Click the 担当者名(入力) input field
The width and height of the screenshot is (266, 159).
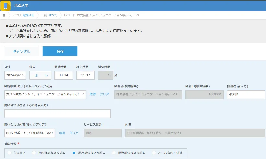(246, 94)
